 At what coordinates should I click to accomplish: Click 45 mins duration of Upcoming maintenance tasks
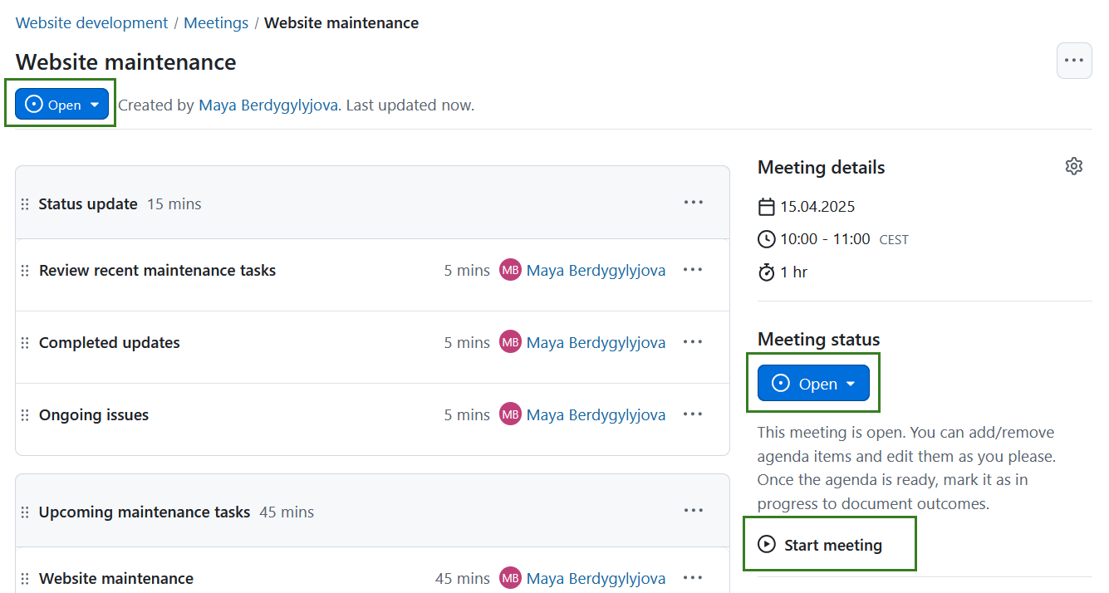tap(287, 512)
